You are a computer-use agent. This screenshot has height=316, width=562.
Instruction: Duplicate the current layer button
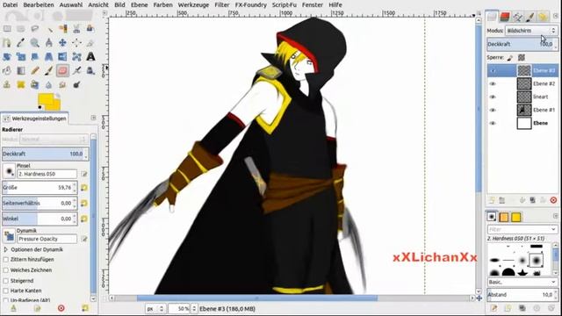(533, 200)
